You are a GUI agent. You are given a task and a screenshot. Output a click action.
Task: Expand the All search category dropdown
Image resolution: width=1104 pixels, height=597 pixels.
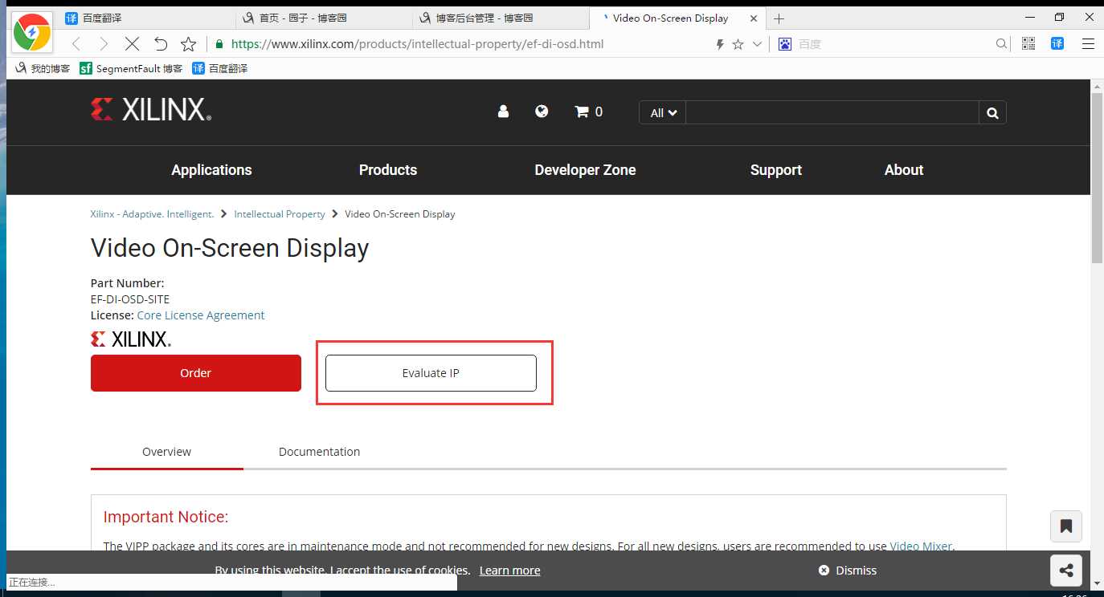tap(663, 112)
